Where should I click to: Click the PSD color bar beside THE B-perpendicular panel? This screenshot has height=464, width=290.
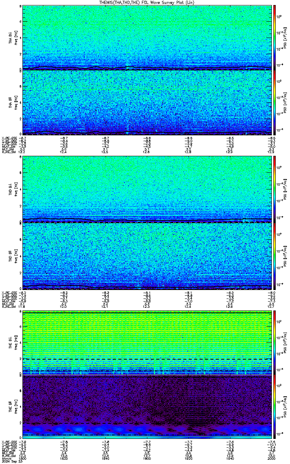(275, 343)
